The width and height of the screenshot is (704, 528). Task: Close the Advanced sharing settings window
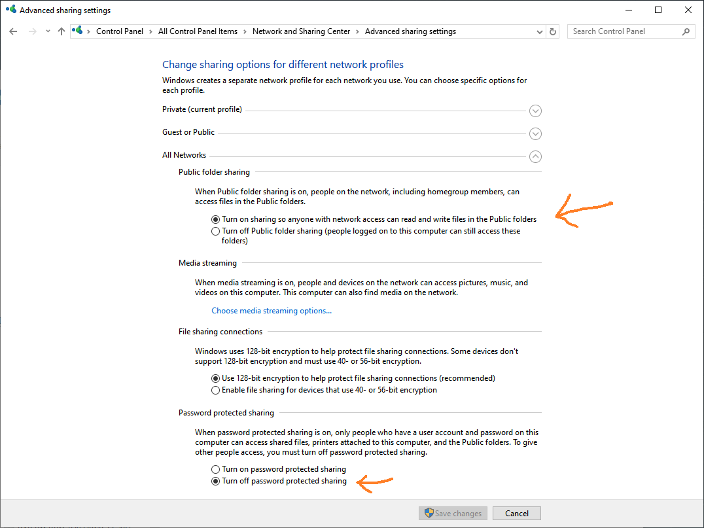pos(688,10)
